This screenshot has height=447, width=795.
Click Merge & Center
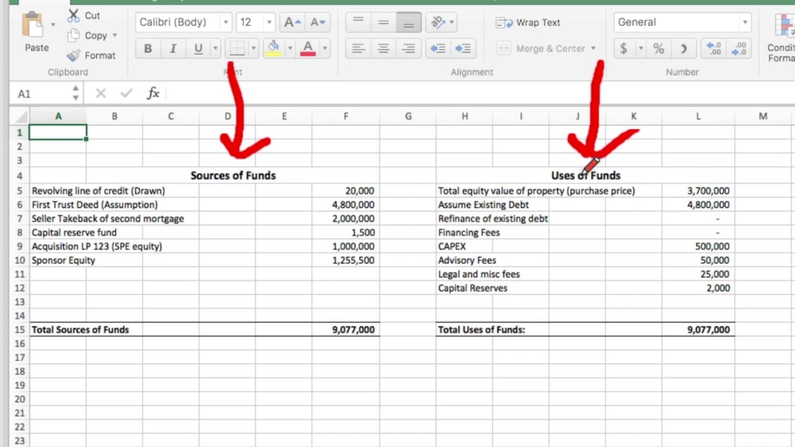point(542,48)
